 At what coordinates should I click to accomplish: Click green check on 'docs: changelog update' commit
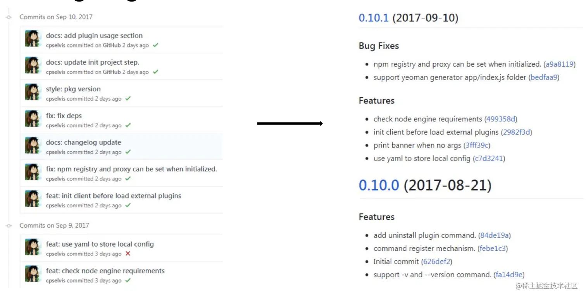click(128, 152)
